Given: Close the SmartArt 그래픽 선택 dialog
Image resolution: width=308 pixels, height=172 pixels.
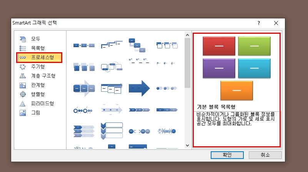Looking at the screenshot, I should [276, 23].
